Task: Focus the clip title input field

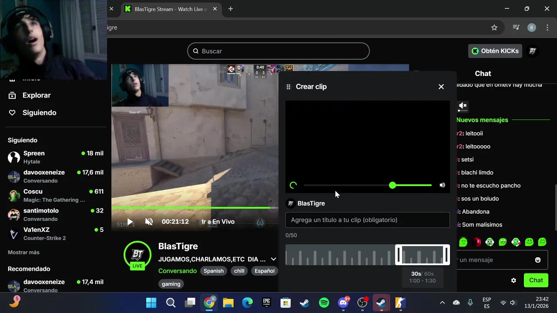Action: (x=367, y=220)
